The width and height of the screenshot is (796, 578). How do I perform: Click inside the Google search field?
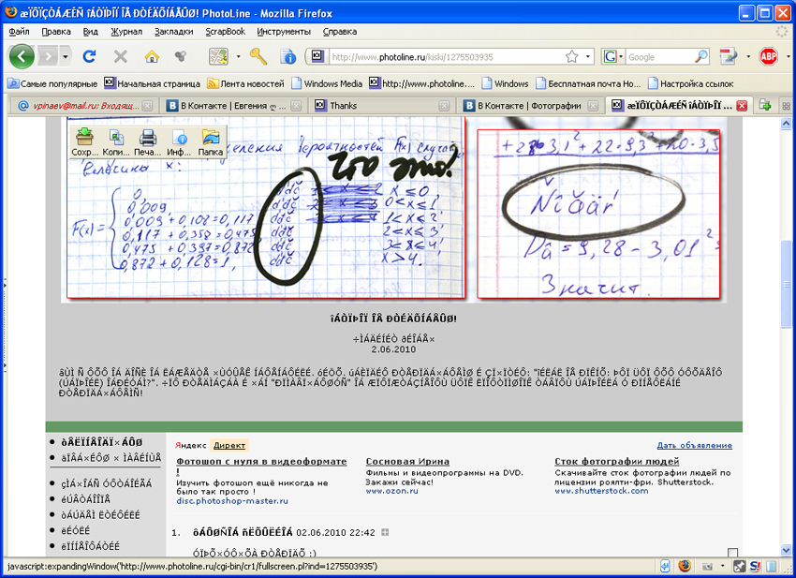pyautogui.click(x=659, y=57)
